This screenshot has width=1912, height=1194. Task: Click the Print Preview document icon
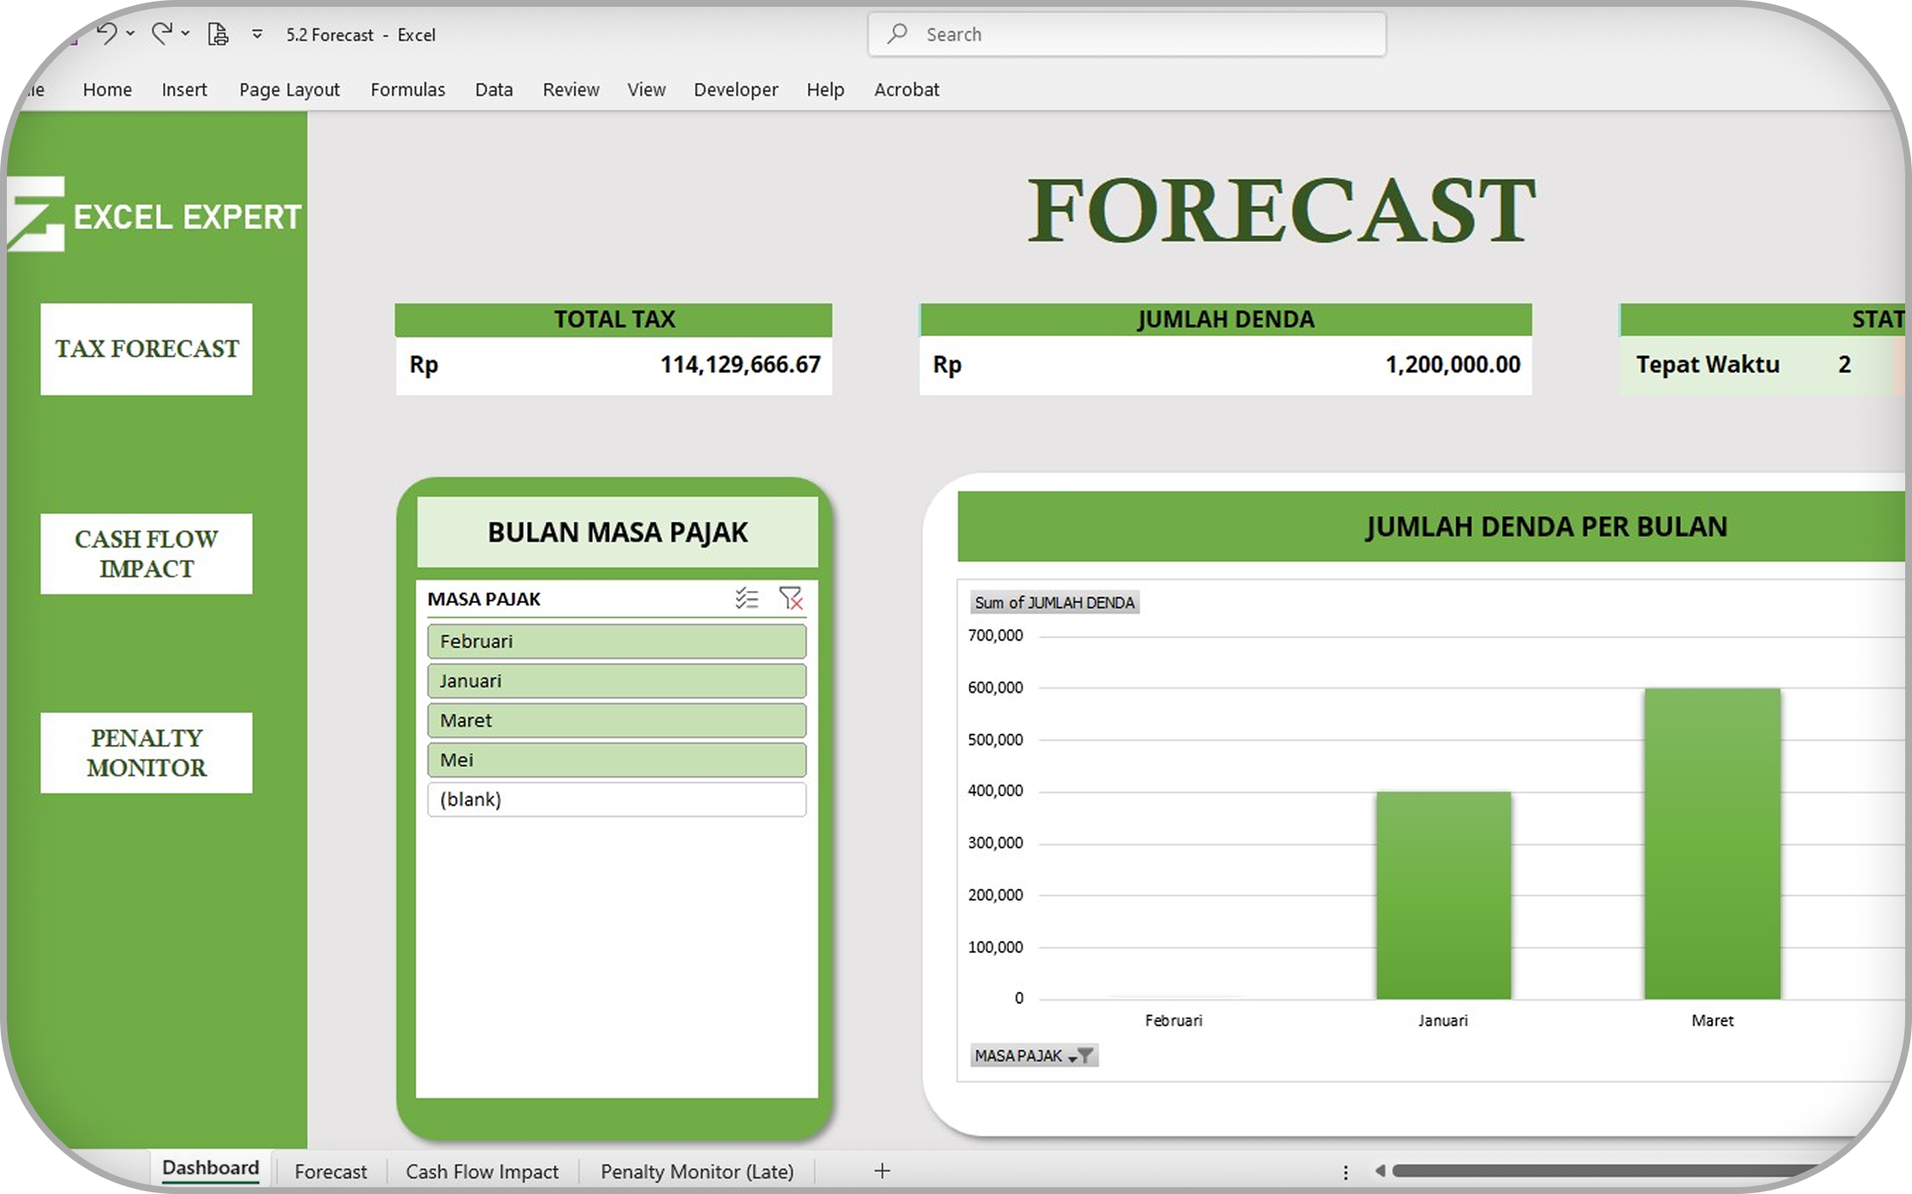(x=218, y=34)
